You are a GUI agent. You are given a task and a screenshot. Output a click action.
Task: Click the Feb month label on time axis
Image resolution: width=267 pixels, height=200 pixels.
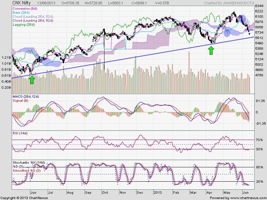tap(176, 193)
